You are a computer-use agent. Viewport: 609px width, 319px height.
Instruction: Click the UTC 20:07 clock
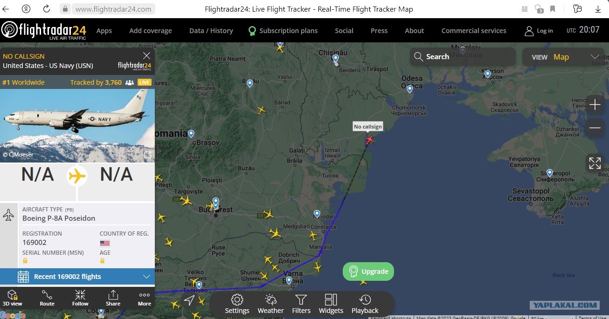[583, 30]
